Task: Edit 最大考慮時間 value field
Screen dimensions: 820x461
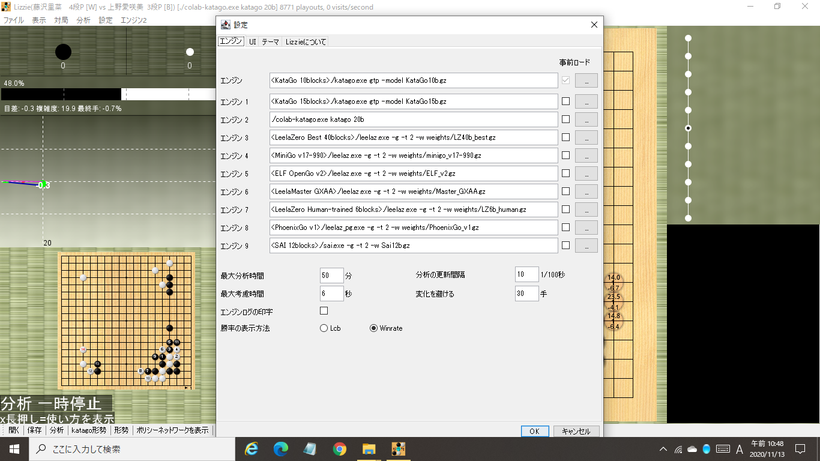Action: pyautogui.click(x=332, y=294)
